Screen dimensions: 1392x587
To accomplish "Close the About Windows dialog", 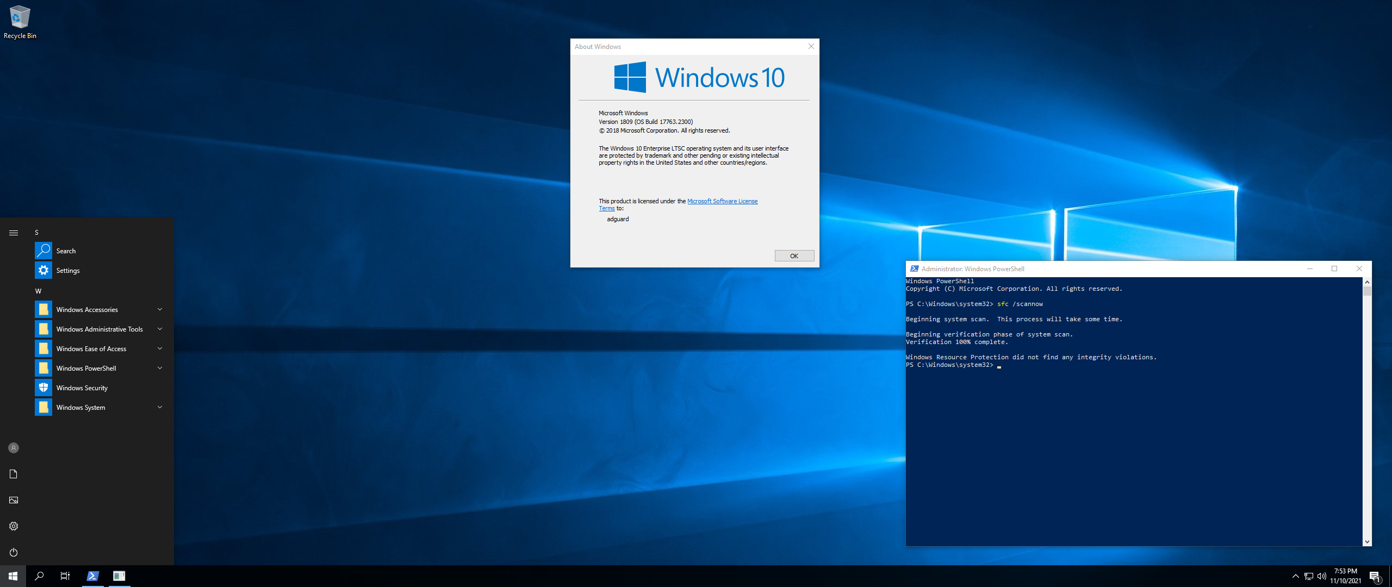I will coord(811,46).
